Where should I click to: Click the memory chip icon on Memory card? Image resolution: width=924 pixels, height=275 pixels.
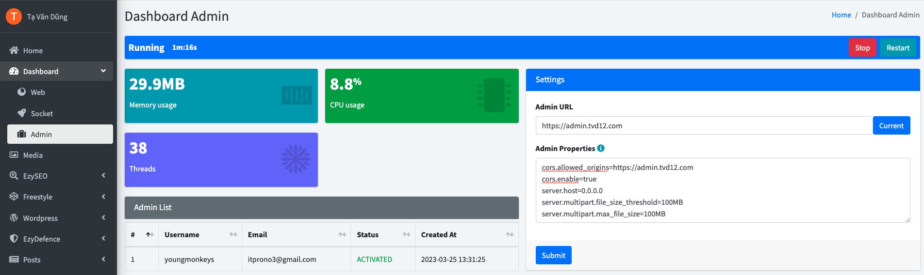(x=297, y=95)
